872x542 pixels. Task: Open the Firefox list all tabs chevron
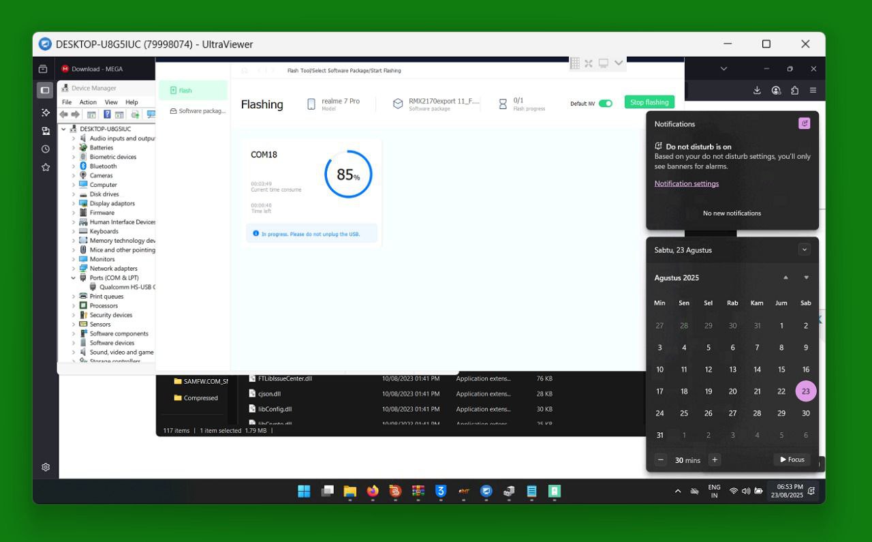[723, 68]
